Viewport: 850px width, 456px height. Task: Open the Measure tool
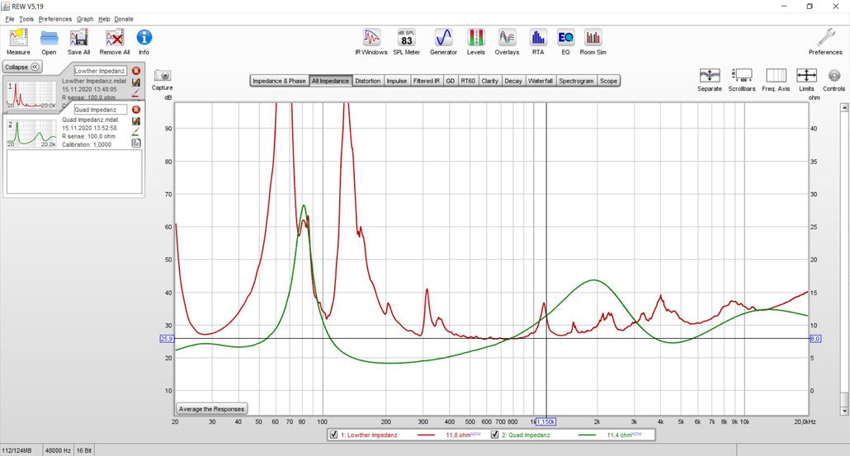(18, 39)
